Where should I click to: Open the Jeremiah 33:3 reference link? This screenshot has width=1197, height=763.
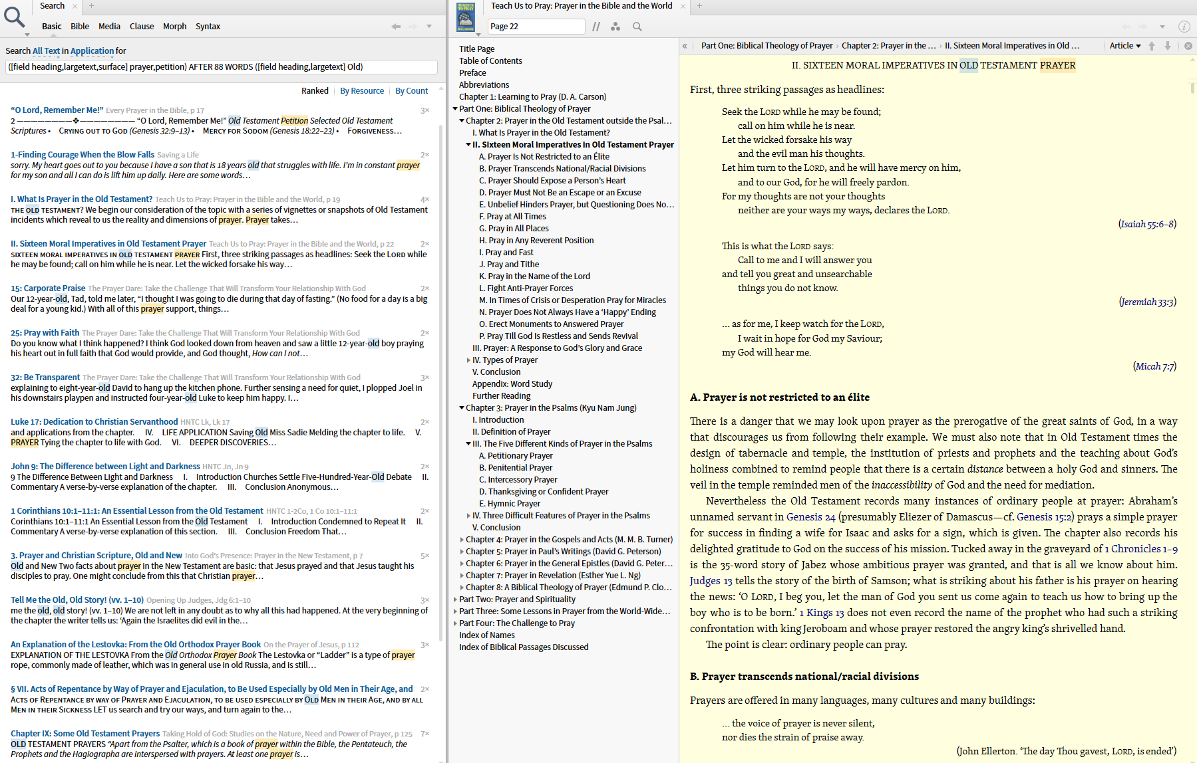1148,302
